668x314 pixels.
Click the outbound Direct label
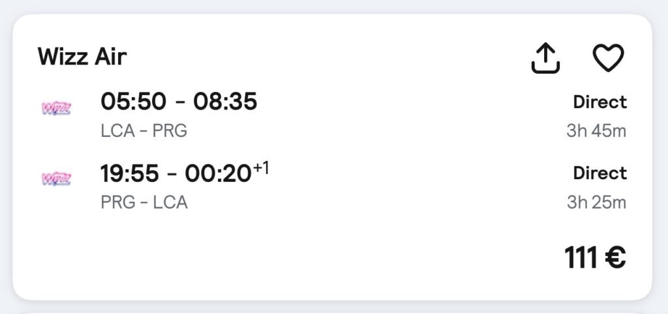coord(600,102)
